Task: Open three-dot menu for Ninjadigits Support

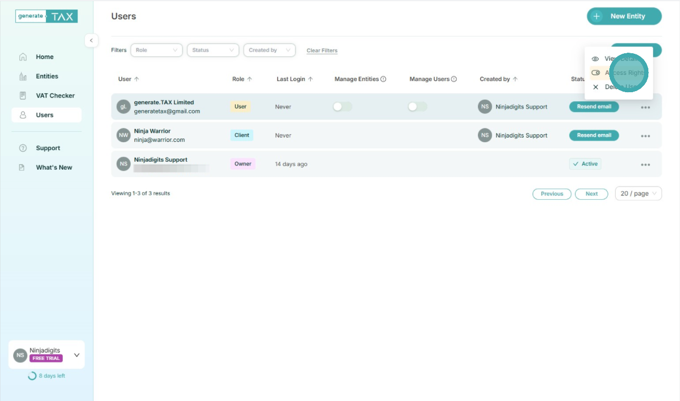Action: click(x=645, y=164)
